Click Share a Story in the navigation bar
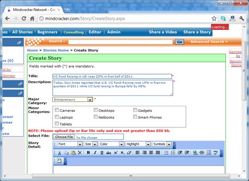The height and width of the screenshot is (181, 249). pyautogui.click(x=197, y=32)
